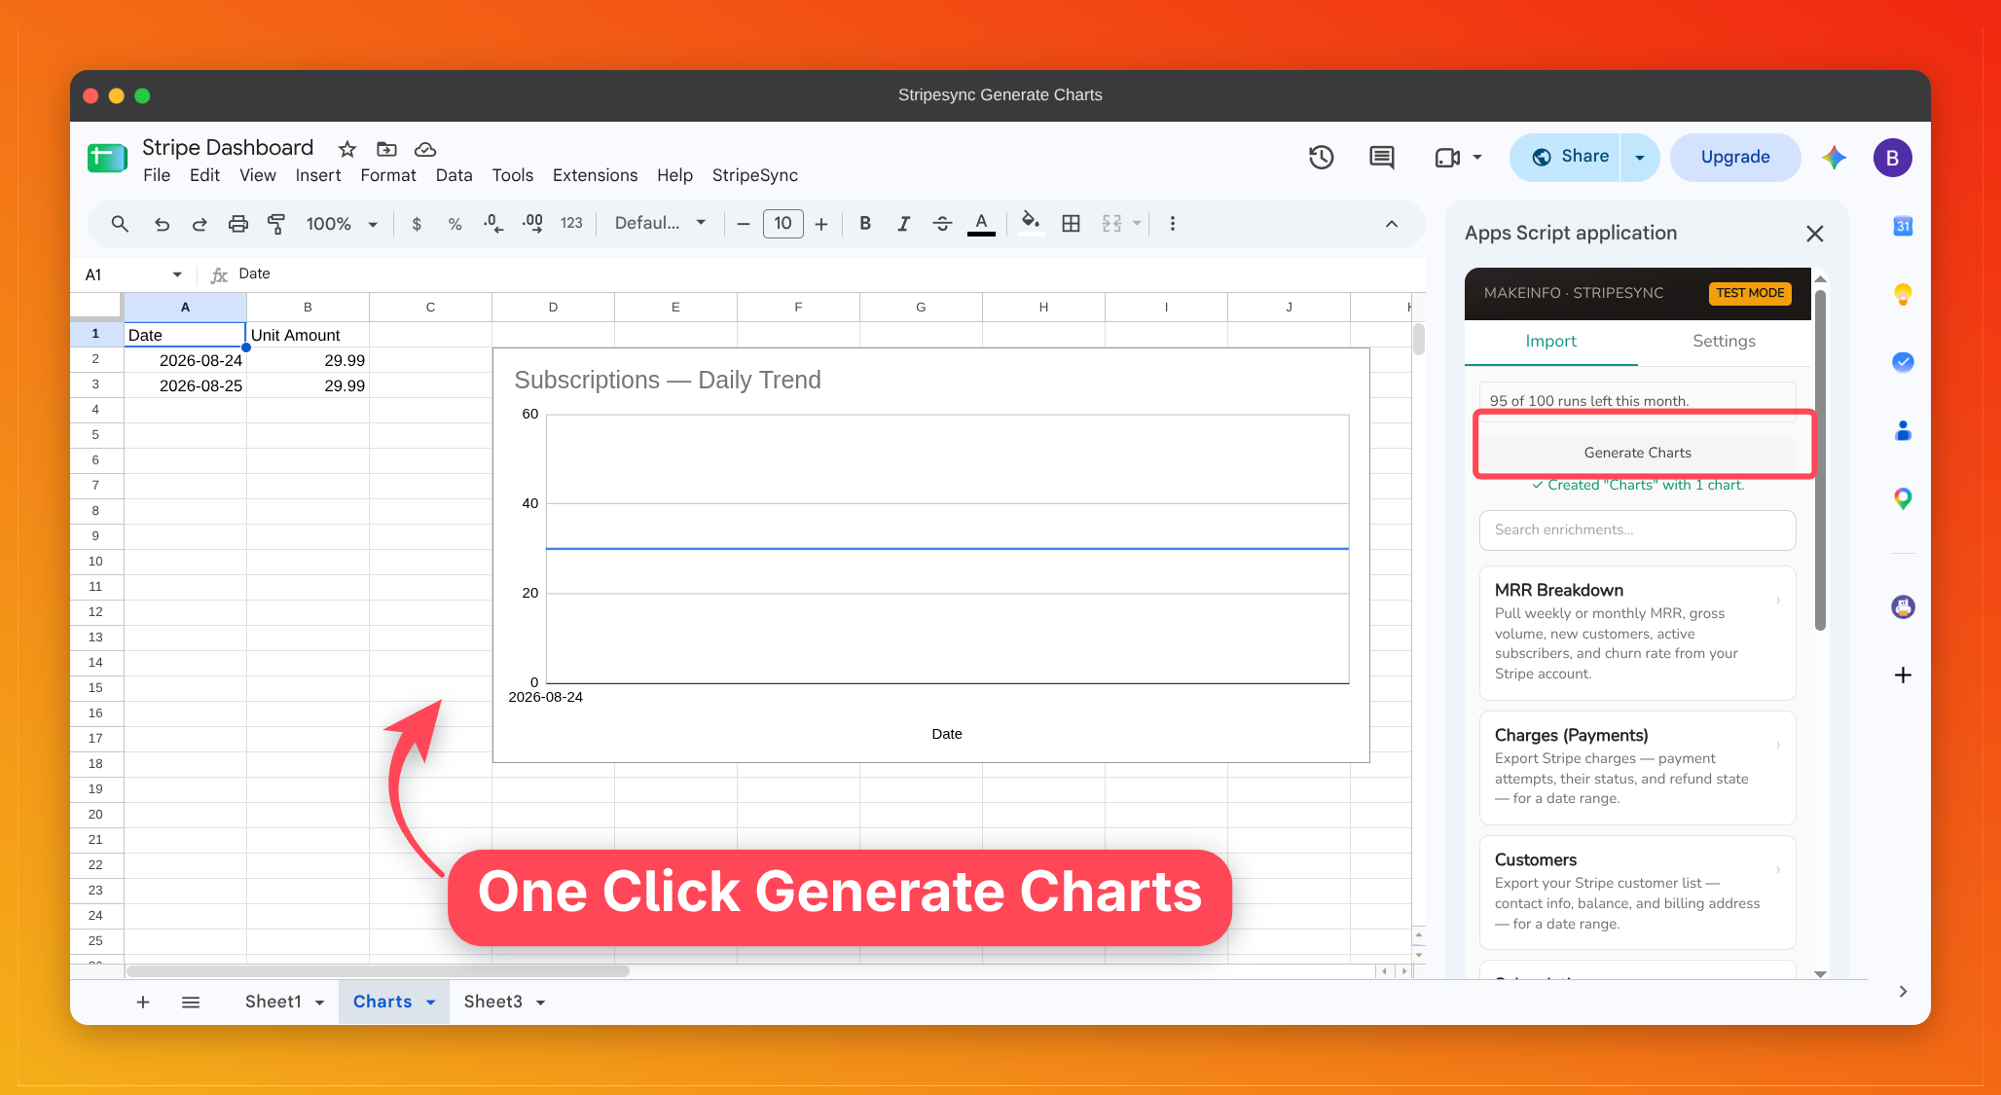Open the Charts sheet tab menu
The image size is (2001, 1095).
[430, 1003]
